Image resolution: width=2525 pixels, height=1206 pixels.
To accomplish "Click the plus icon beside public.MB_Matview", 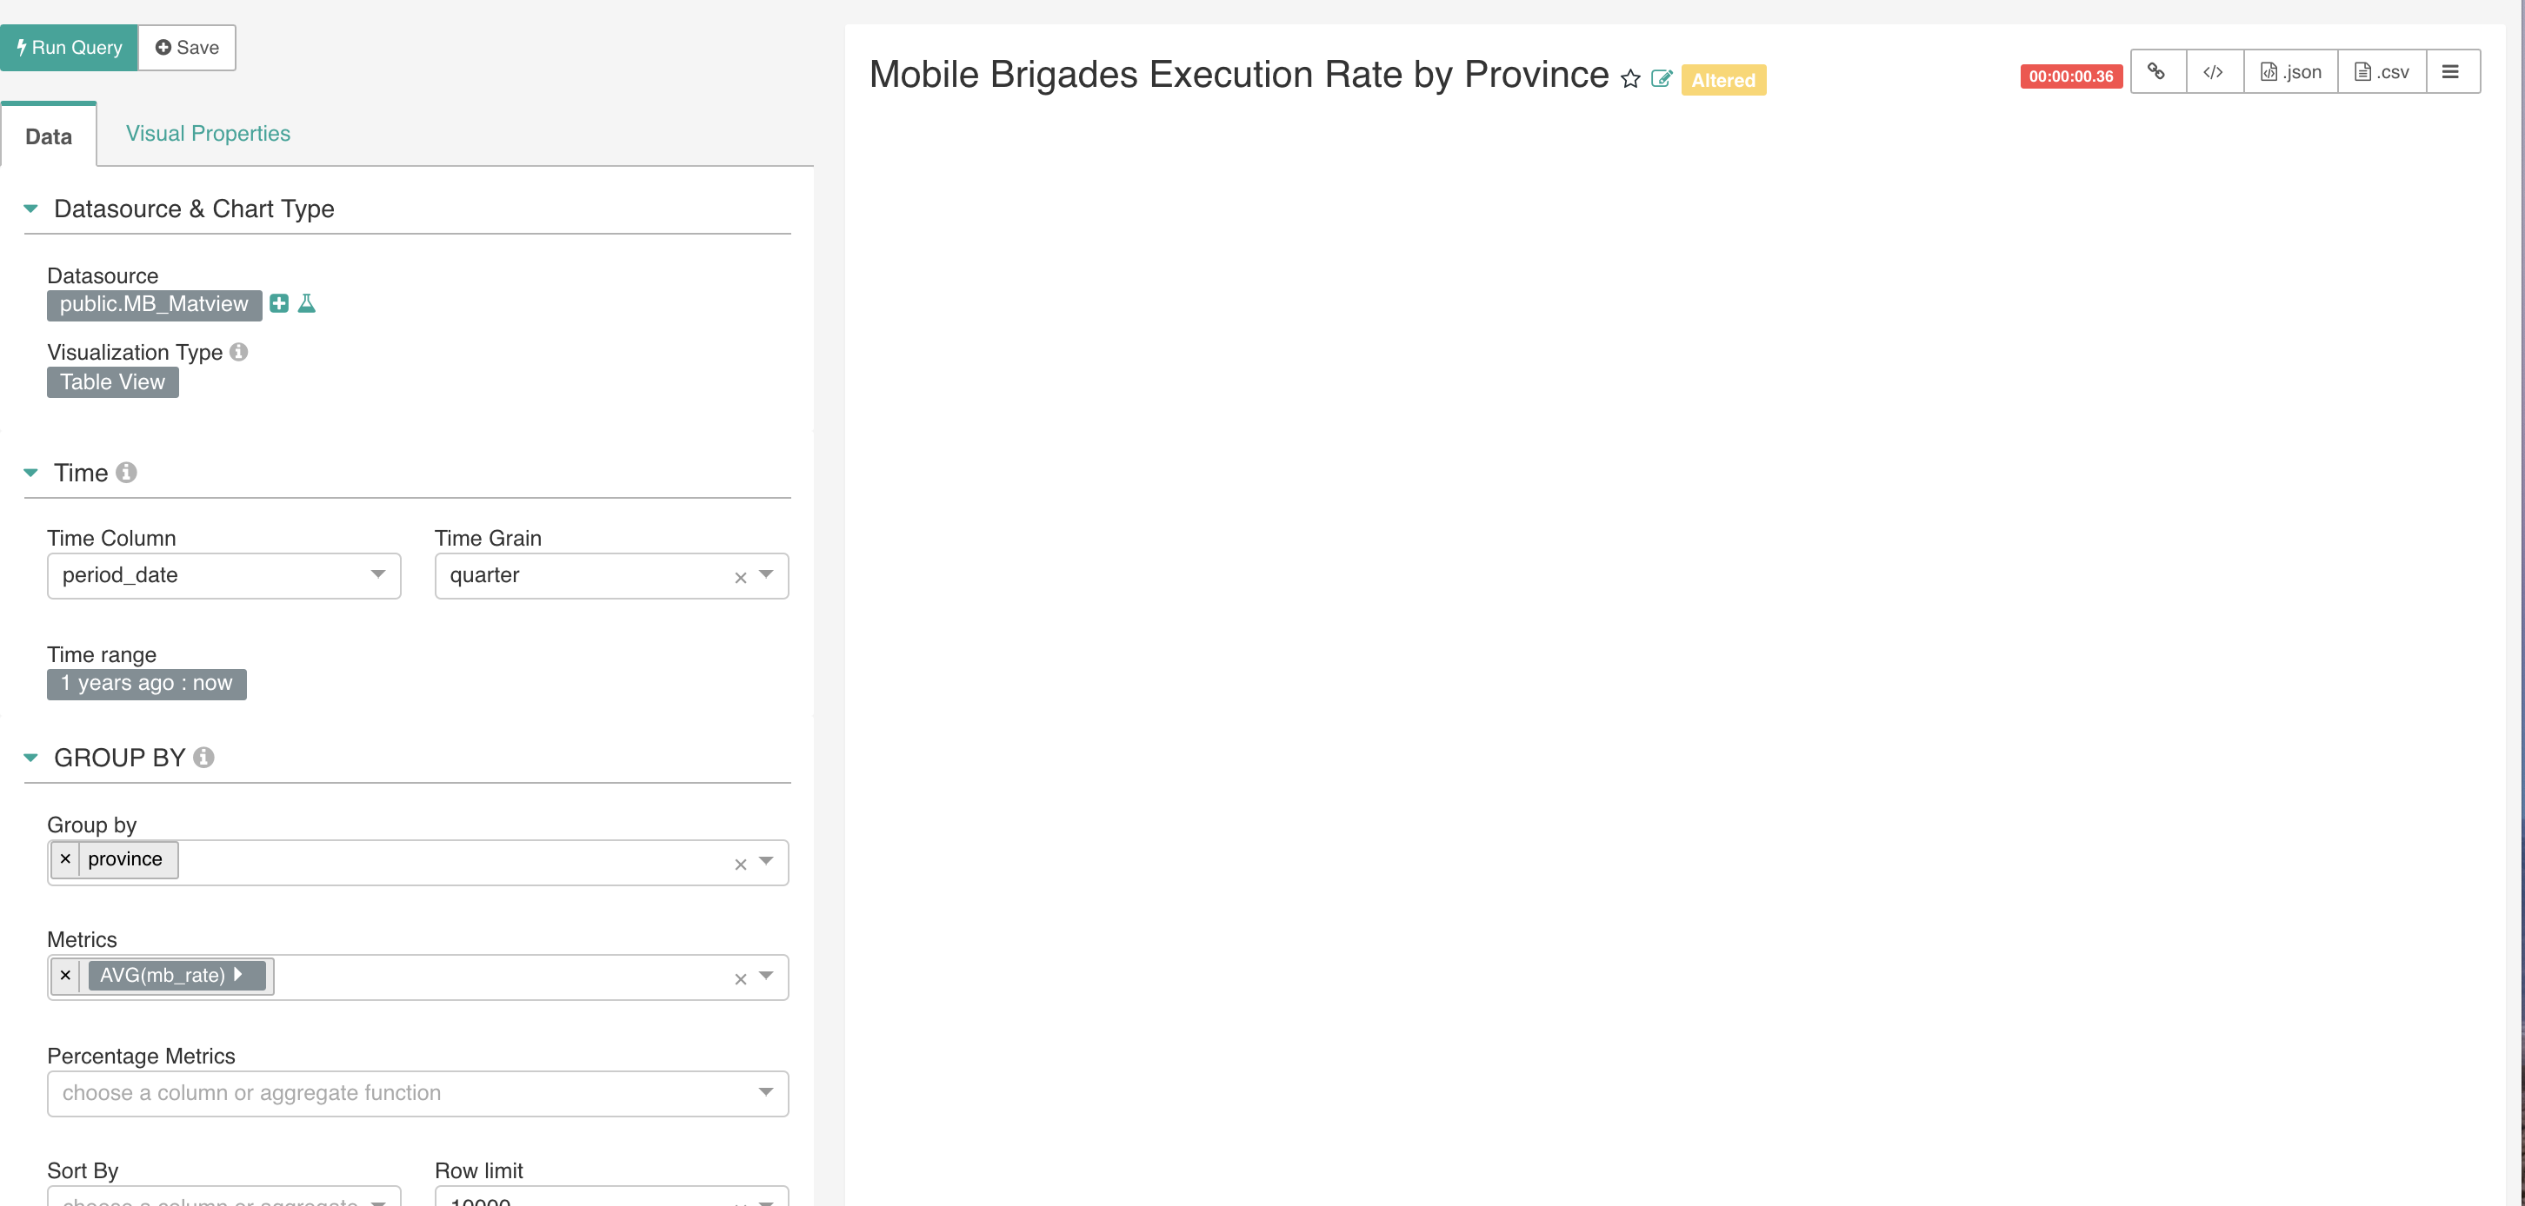I will (x=279, y=304).
